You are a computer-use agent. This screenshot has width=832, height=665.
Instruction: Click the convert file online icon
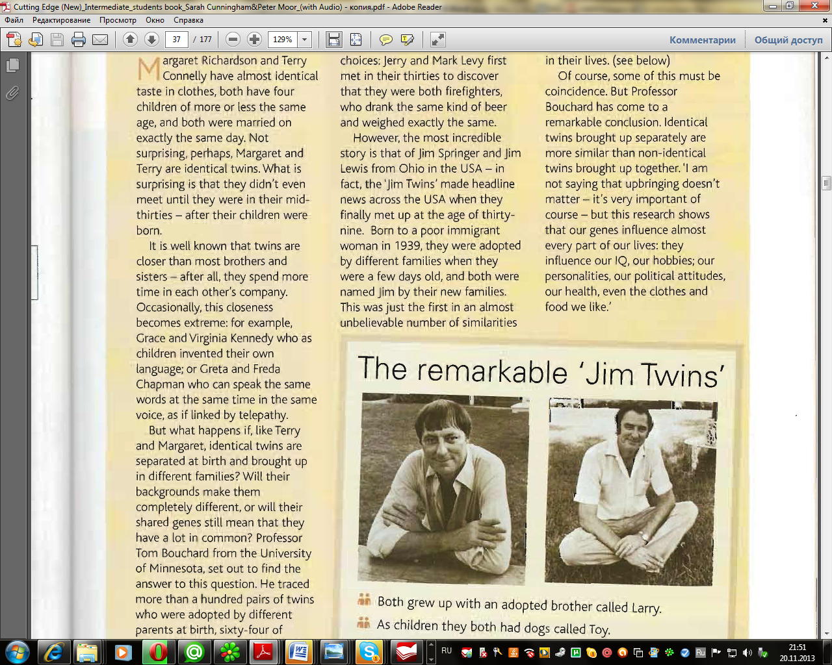pyautogui.click(x=36, y=40)
